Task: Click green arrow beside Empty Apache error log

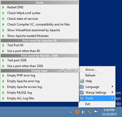Action: pyautogui.click(x=3, y=81)
